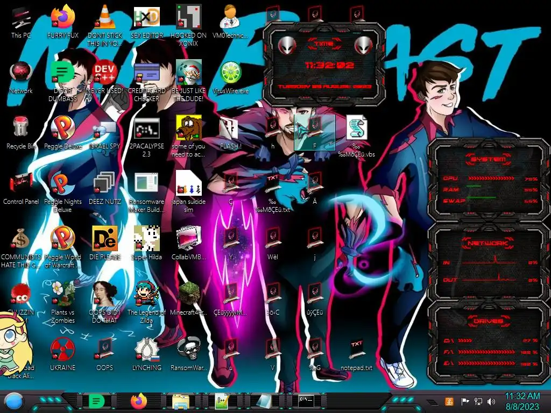Open the Action Center flag icon

coord(465,401)
